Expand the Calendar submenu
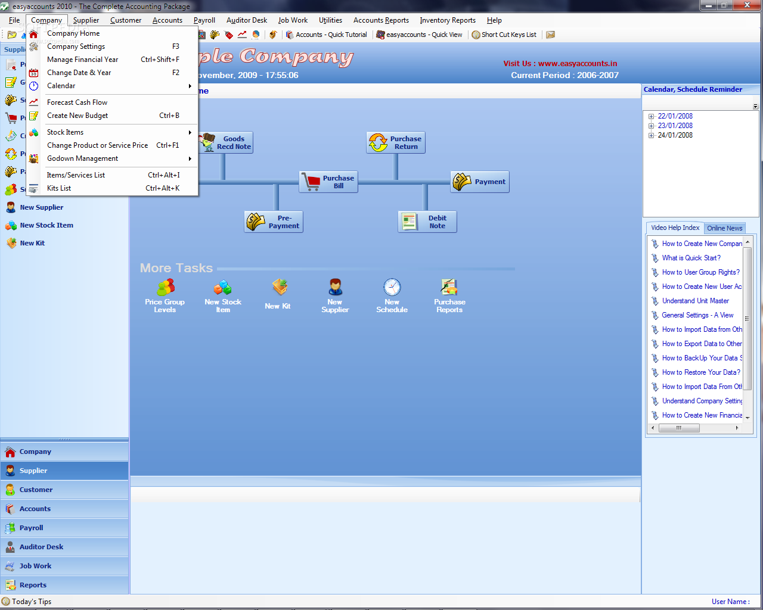Image resolution: width=763 pixels, height=610 pixels. click(112, 86)
